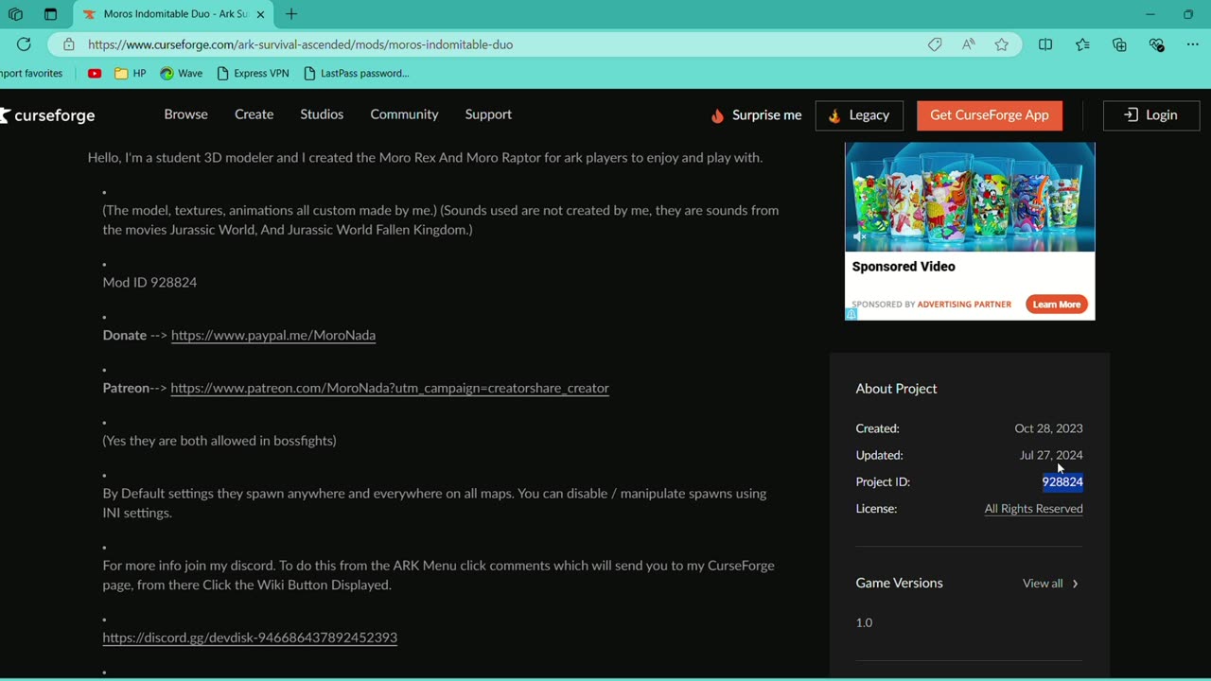Click the sponsored video thumbnail
Image resolution: width=1211 pixels, height=681 pixels.
pos(970,197)
